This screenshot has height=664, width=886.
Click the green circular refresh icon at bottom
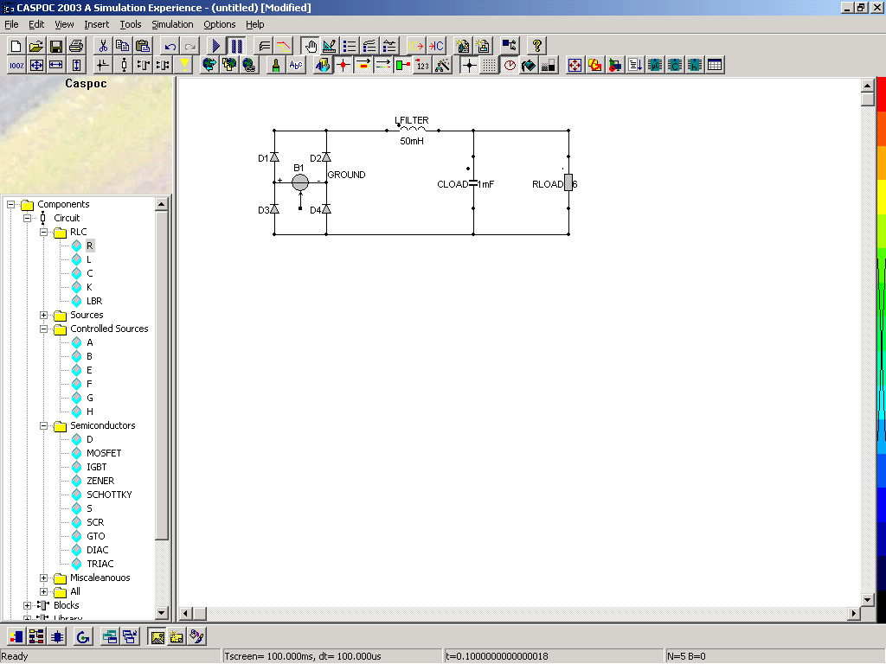[83, 637]
